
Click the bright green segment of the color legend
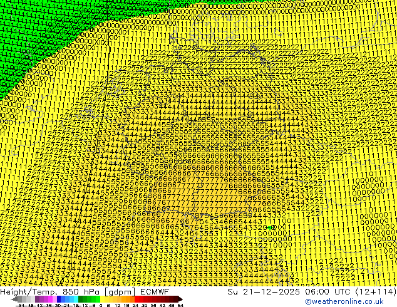98,299
